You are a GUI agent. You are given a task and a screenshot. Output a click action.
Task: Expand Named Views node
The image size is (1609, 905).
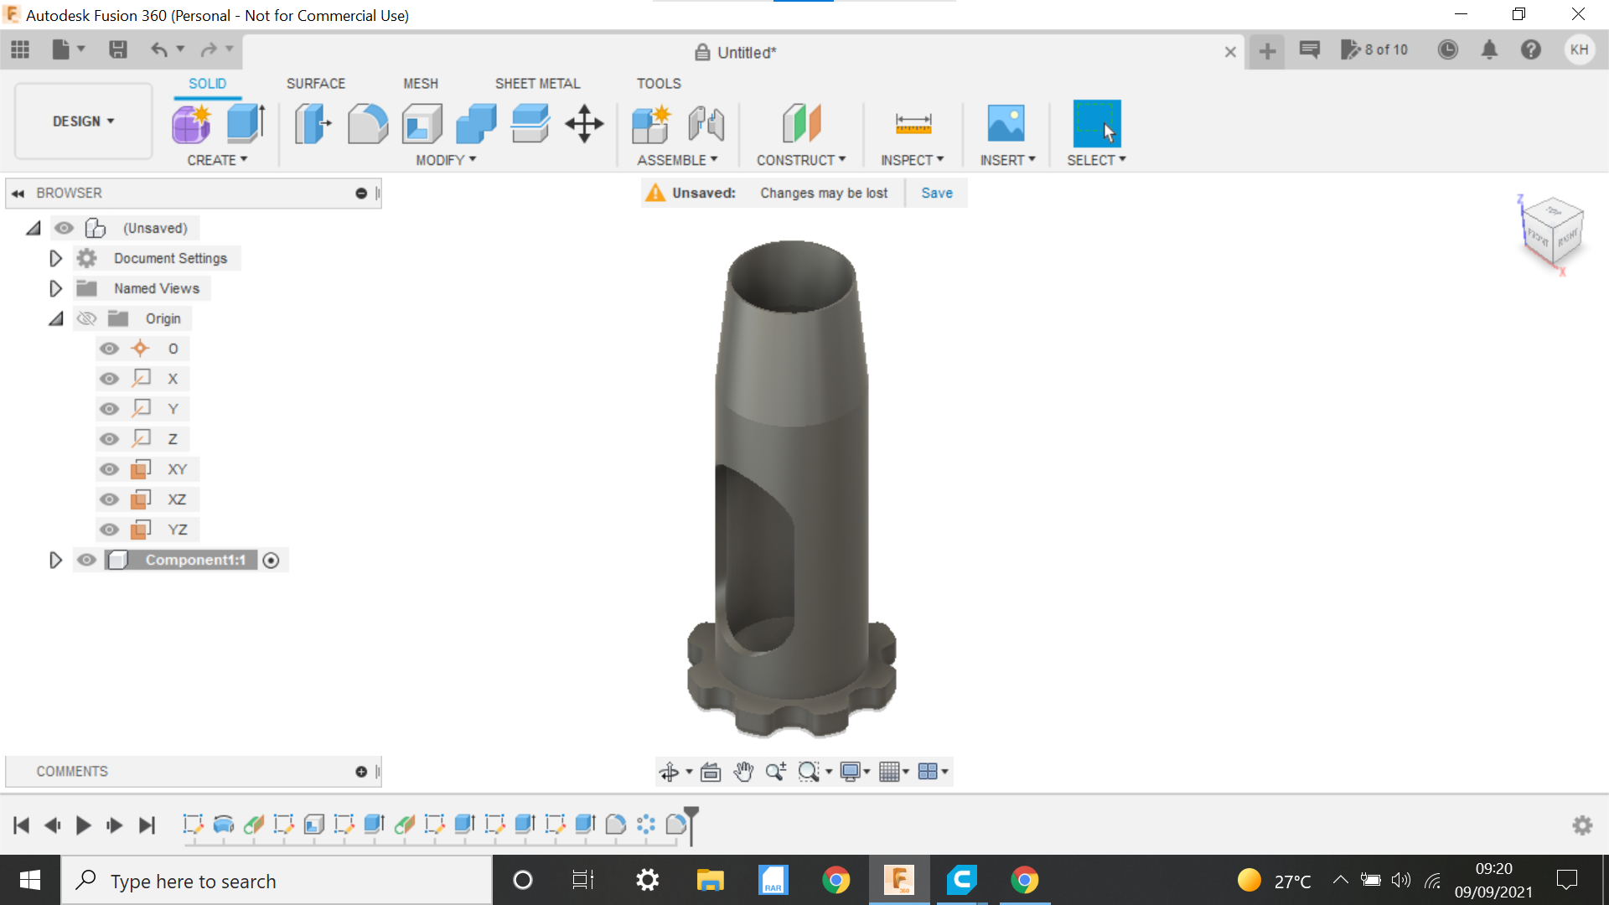pos(55,288)
